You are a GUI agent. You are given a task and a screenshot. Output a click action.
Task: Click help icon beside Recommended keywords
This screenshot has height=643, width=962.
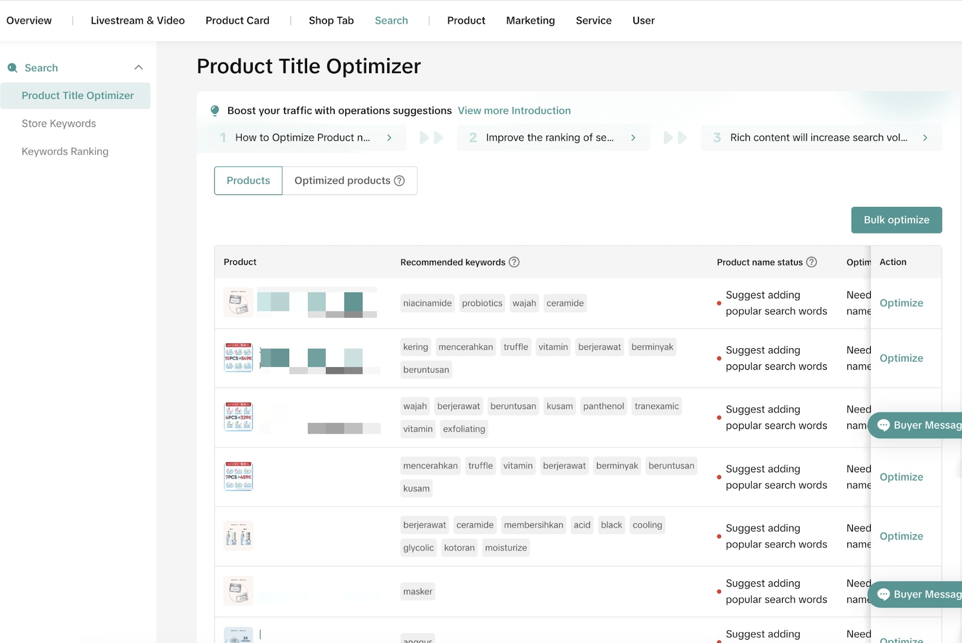click(514, 262)
